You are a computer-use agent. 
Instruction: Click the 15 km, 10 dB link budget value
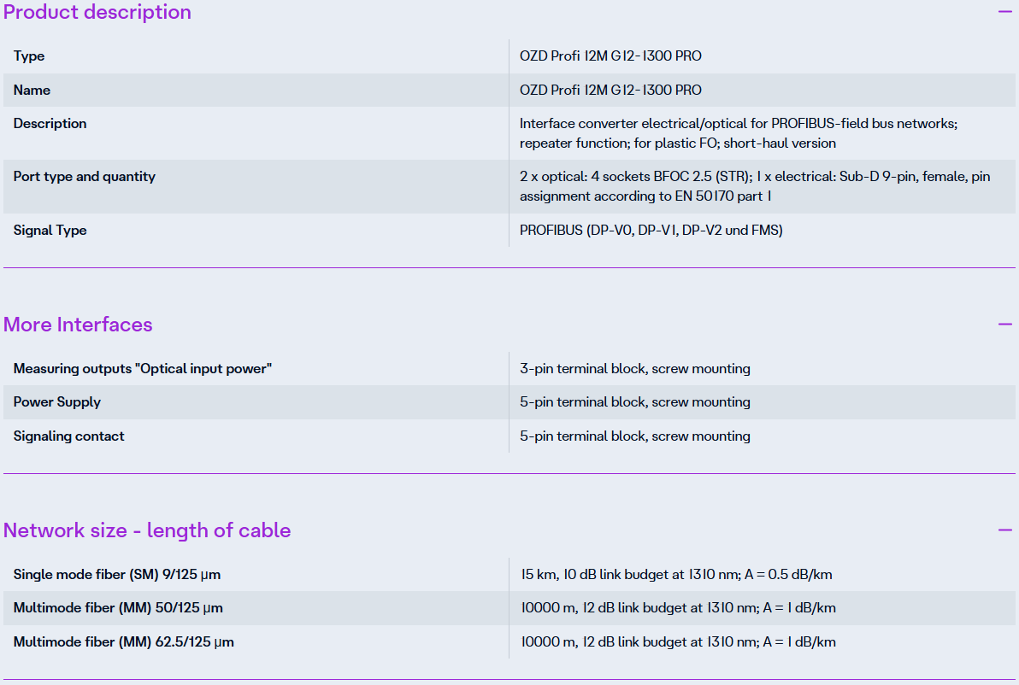pos(676,575)
